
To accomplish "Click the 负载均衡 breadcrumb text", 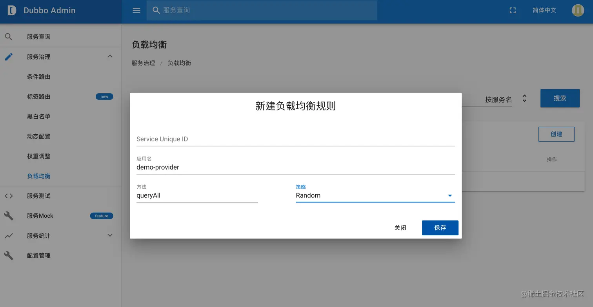I will pos(179,63).
